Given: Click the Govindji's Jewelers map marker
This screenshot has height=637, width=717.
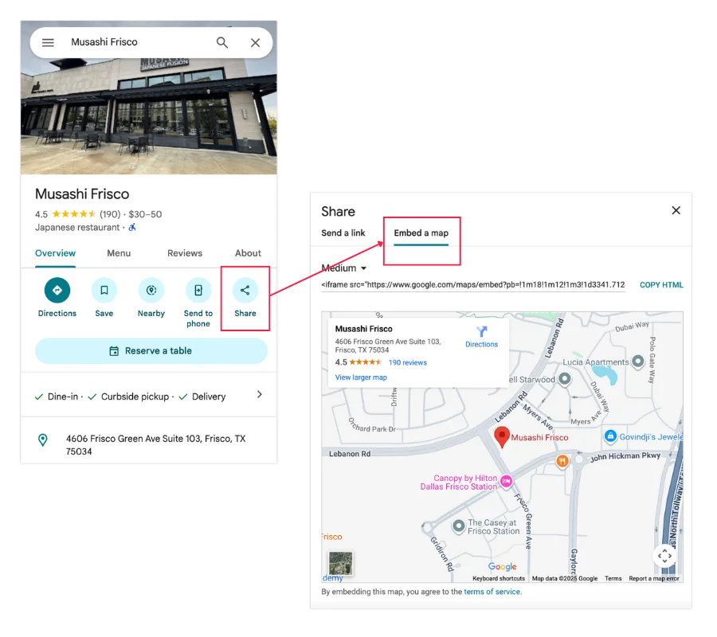Looking at the screenshot, I should click(x=609, y=436).
